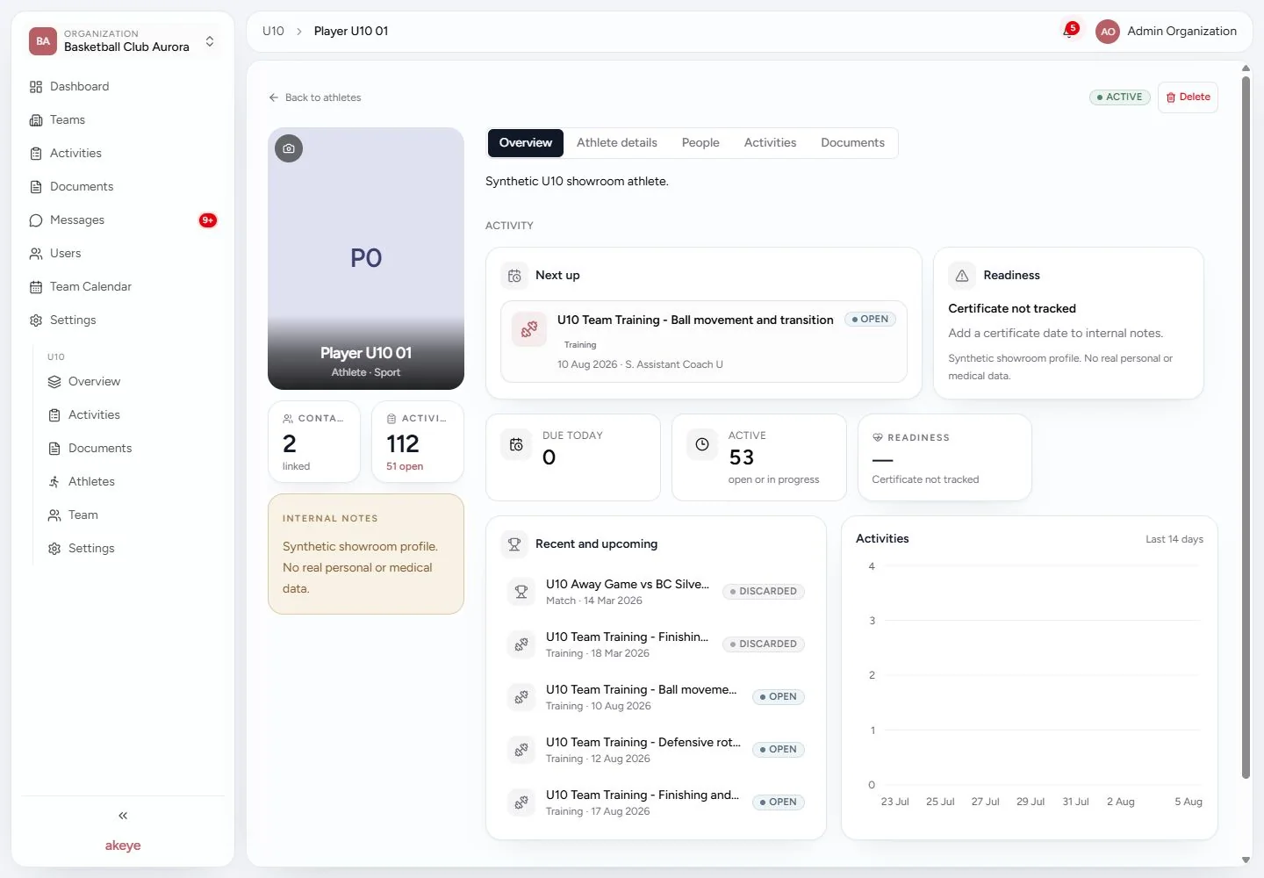Image resolution: width=1264 pixels, height=878 pixels.
Task: Click the BA organization logo
Action: coord(43,41)
